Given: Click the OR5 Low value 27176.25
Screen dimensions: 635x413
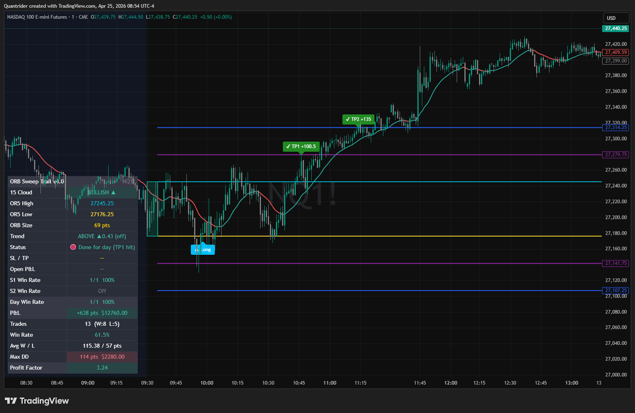Looking at the screenshot, I should pos(102,214).
